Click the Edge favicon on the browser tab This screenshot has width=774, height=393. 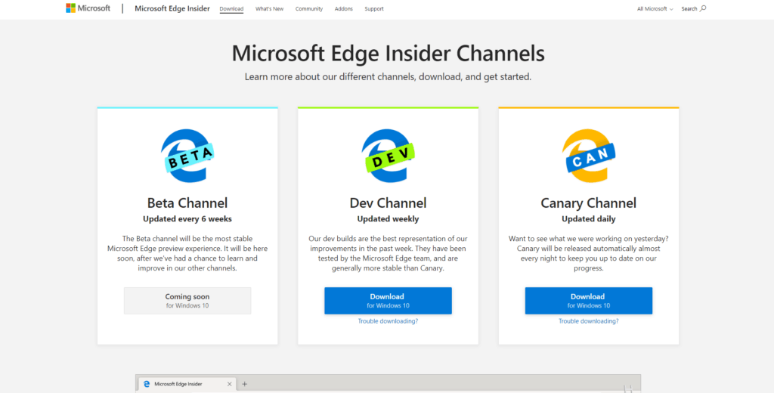pyautogui.click(x=147, y=384)
